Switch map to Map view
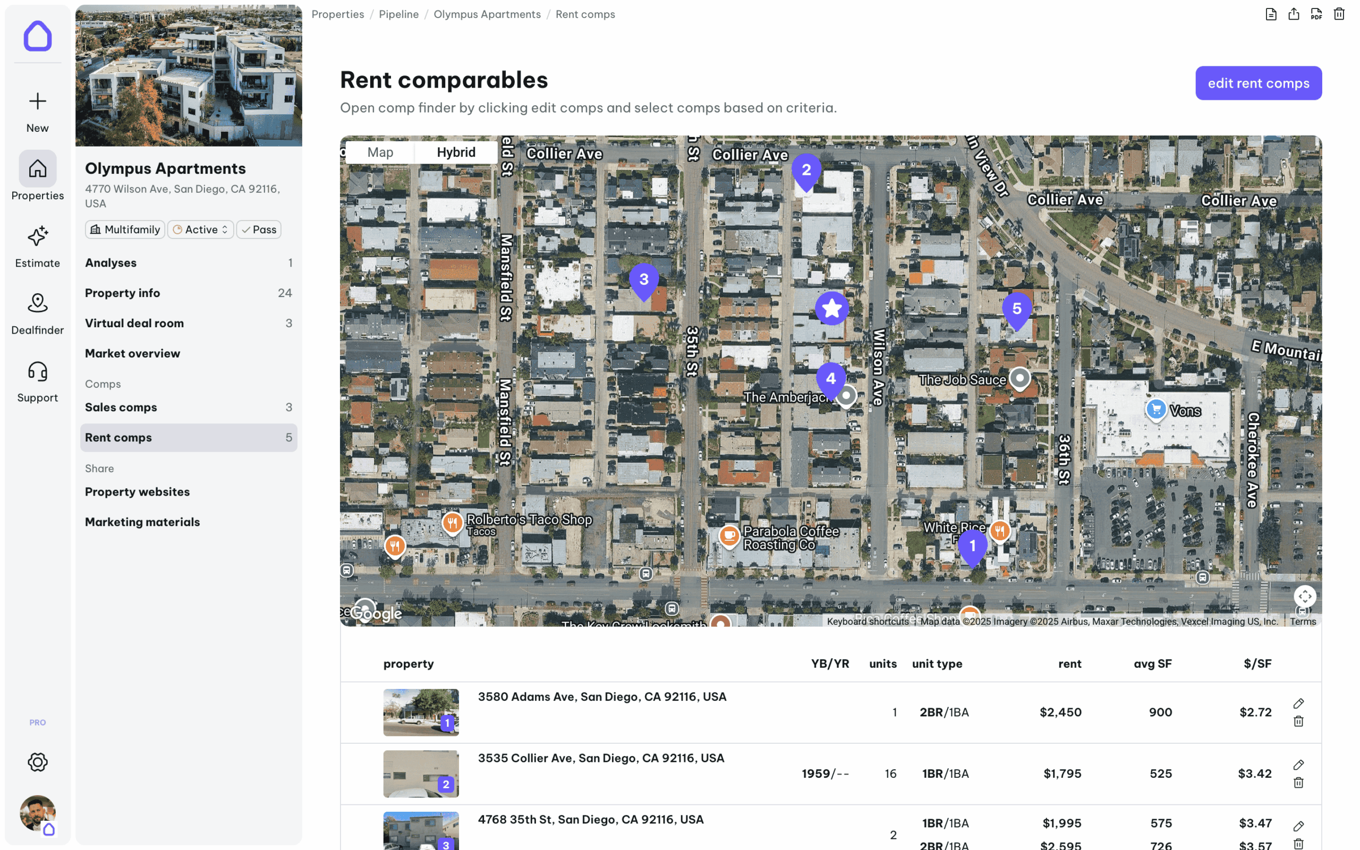 pyautogui.click(x=380, y=152)
